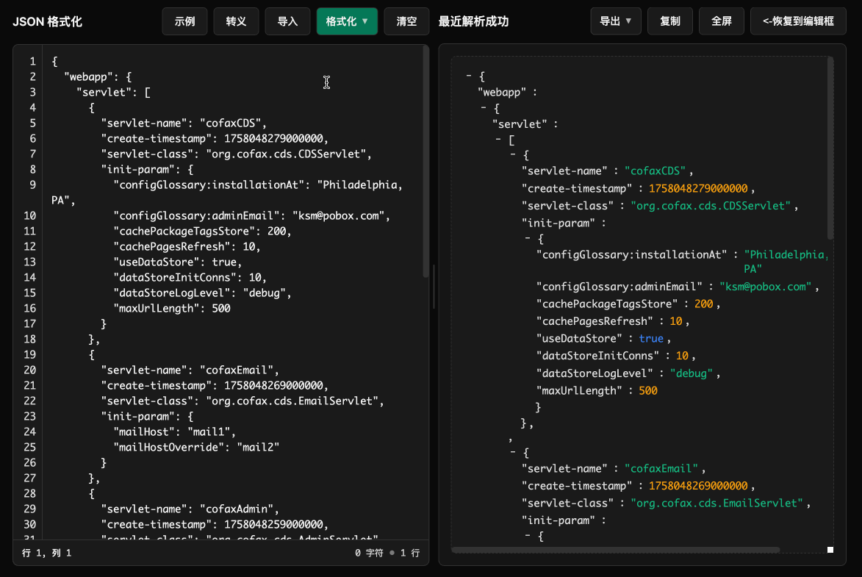Open the 导出 export dropdown
Viewport: 862px width, 577px height.
(616, 21)
